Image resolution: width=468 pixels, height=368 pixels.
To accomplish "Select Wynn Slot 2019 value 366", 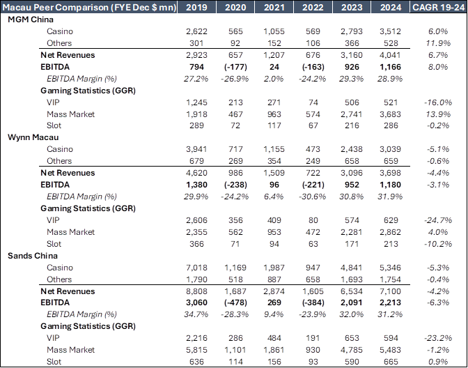I will pyautogui.click(x=196, y=244).
